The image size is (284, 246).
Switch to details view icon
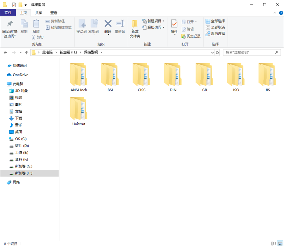(274, 243)
